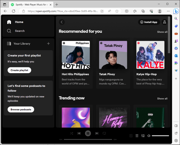This screenshot has height=145, width=180.
Task: Toggle shuffle mode
Action: click(x=71, y=133)
